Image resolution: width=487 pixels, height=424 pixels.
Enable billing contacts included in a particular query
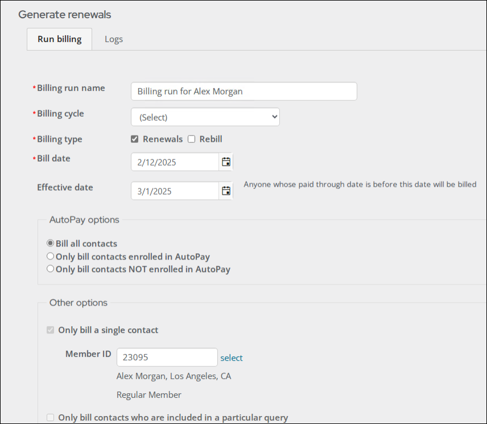point(50,418)
